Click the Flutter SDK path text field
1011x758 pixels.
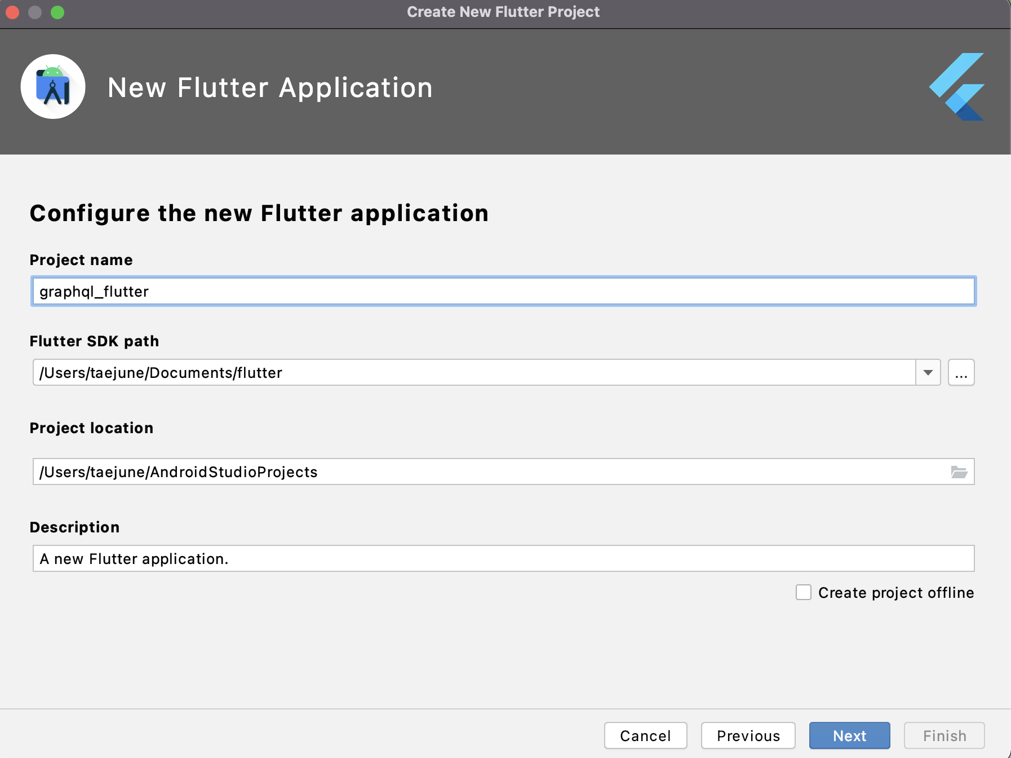[x=474, y=373]
